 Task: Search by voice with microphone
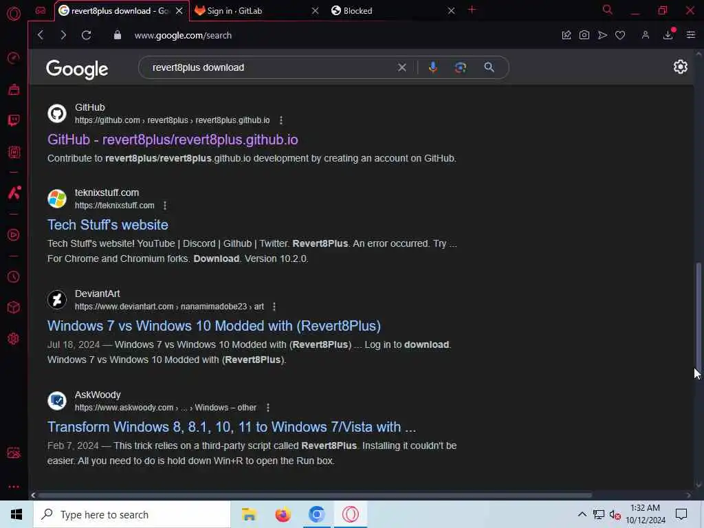click(433, 67)
